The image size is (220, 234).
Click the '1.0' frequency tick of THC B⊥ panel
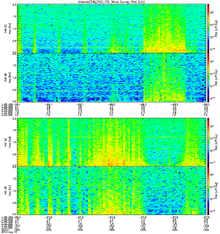(x=14, y=142)
